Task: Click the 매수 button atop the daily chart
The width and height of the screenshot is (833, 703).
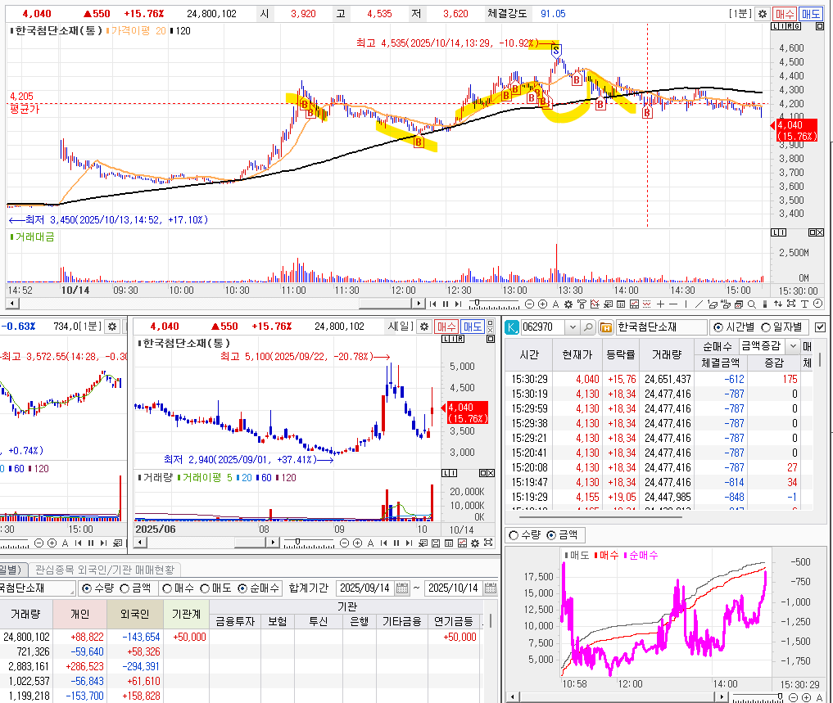Action: [x=446, y=327]
